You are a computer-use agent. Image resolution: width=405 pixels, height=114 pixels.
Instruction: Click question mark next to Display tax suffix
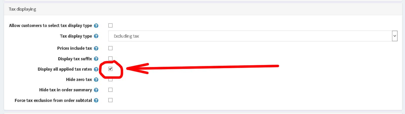pyautogui.click(x=96, y=59)
